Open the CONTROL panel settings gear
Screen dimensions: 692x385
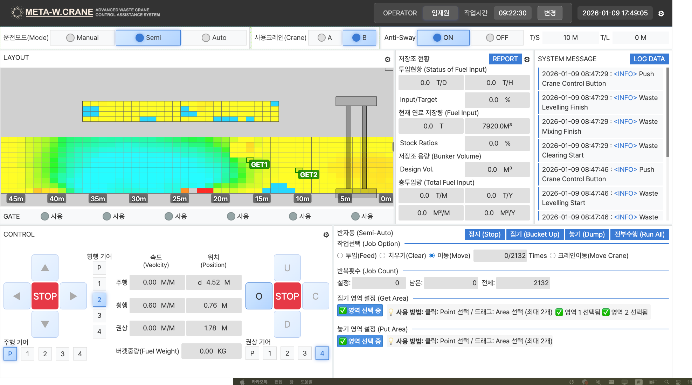326,235
